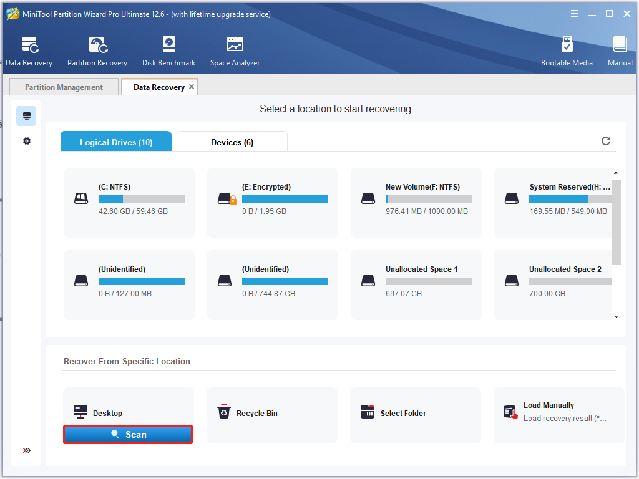
Task: Expand the sidebar with double arrows
Action: (x=26, y=450)
